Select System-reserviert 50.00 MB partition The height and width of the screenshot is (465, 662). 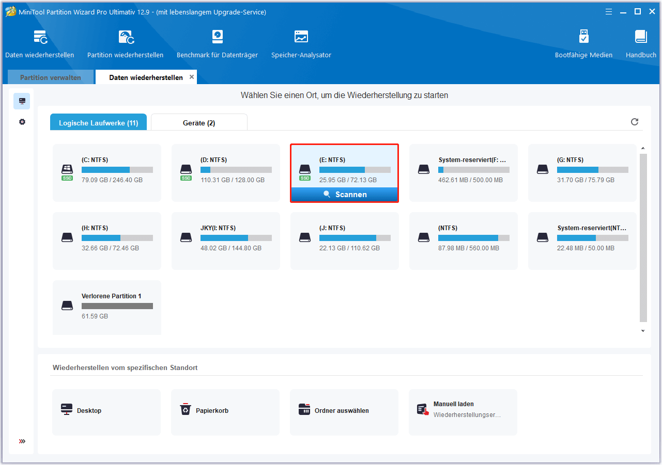pyautogui.click(x=582, y=241)
